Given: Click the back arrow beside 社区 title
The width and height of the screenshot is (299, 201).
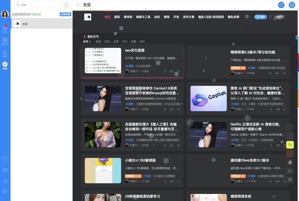Looking at the screenshot, I should click(x=78, y=5).
